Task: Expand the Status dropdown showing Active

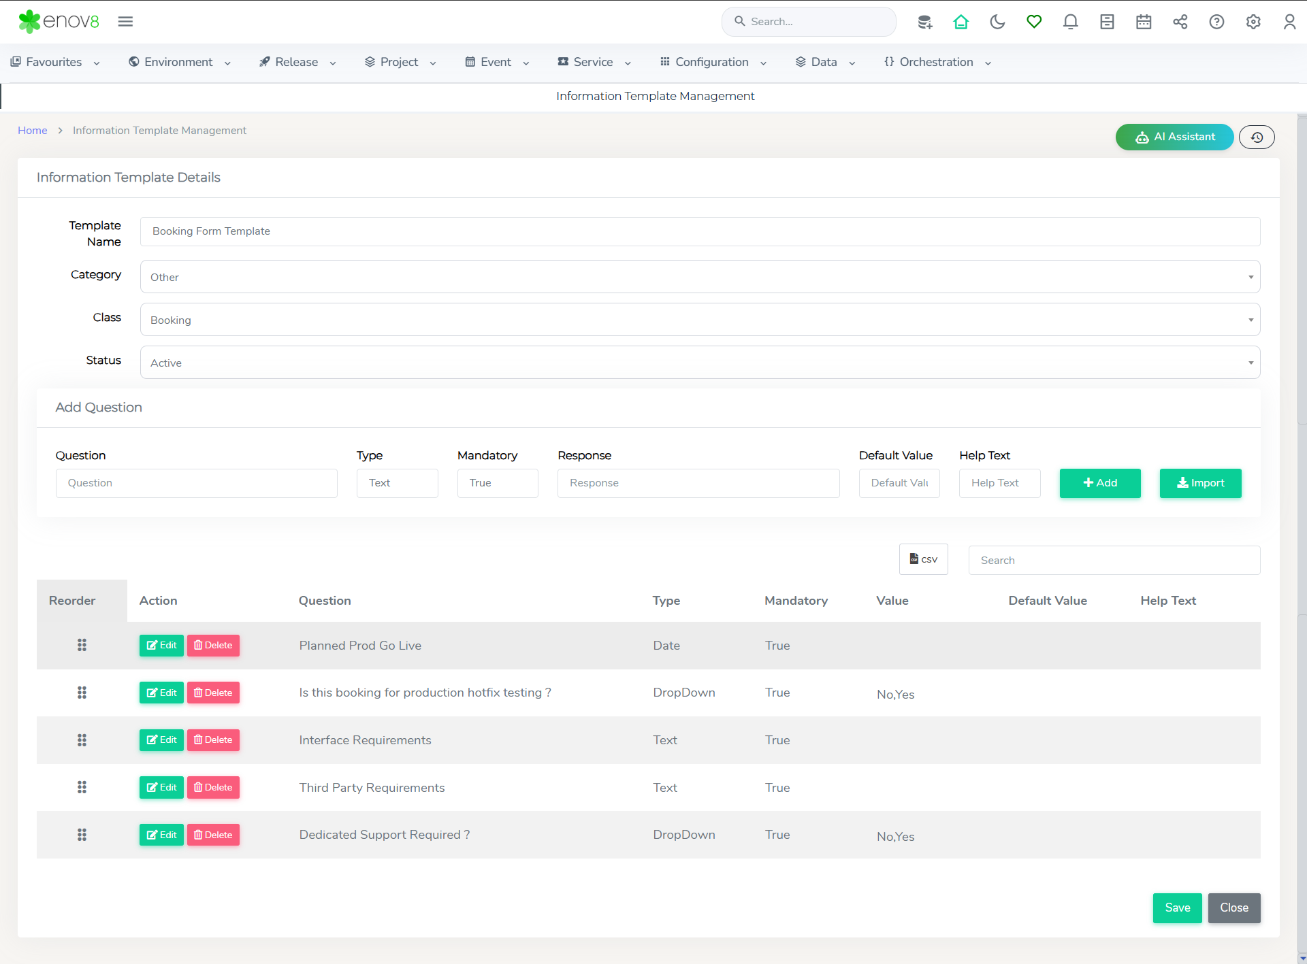Action: 700,363
